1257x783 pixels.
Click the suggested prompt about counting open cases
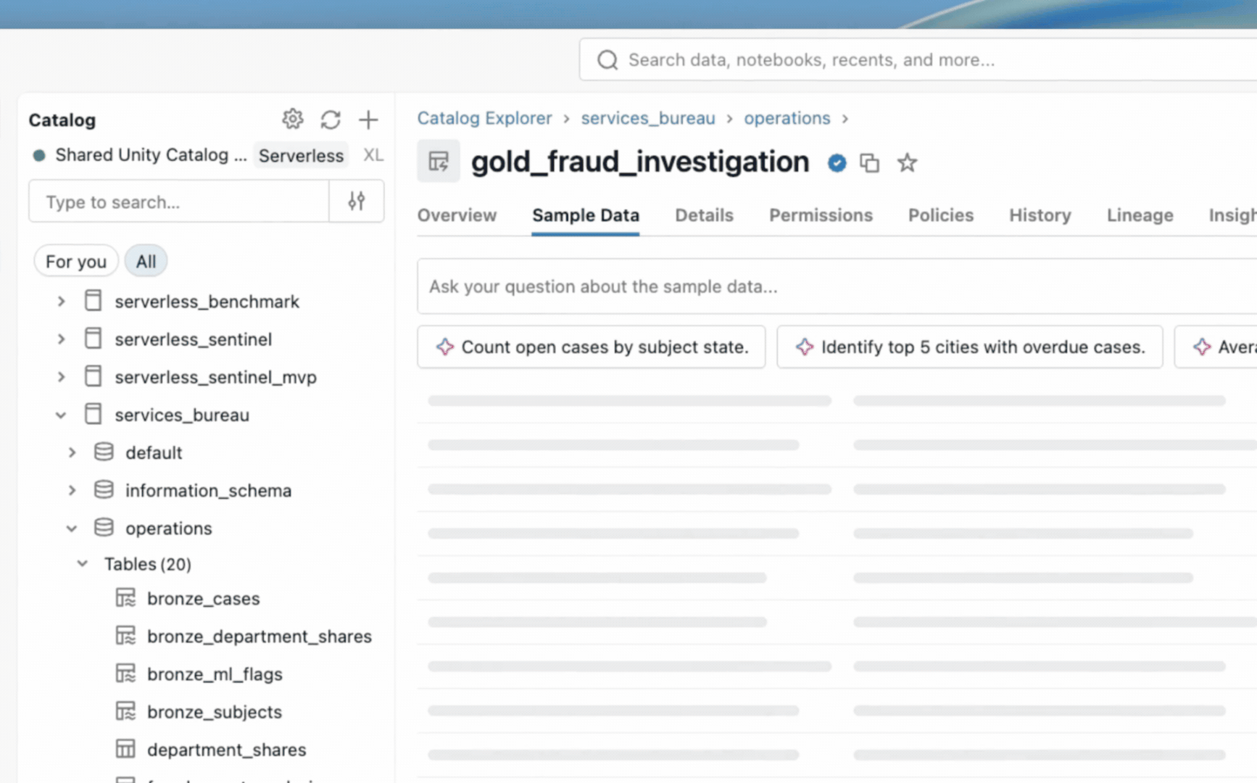591,347
